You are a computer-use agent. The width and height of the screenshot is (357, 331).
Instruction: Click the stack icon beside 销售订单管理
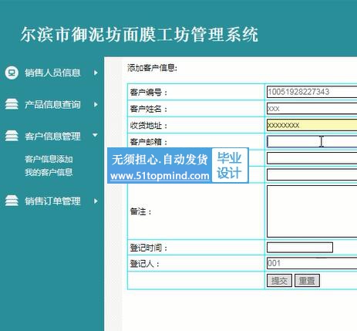12,201
